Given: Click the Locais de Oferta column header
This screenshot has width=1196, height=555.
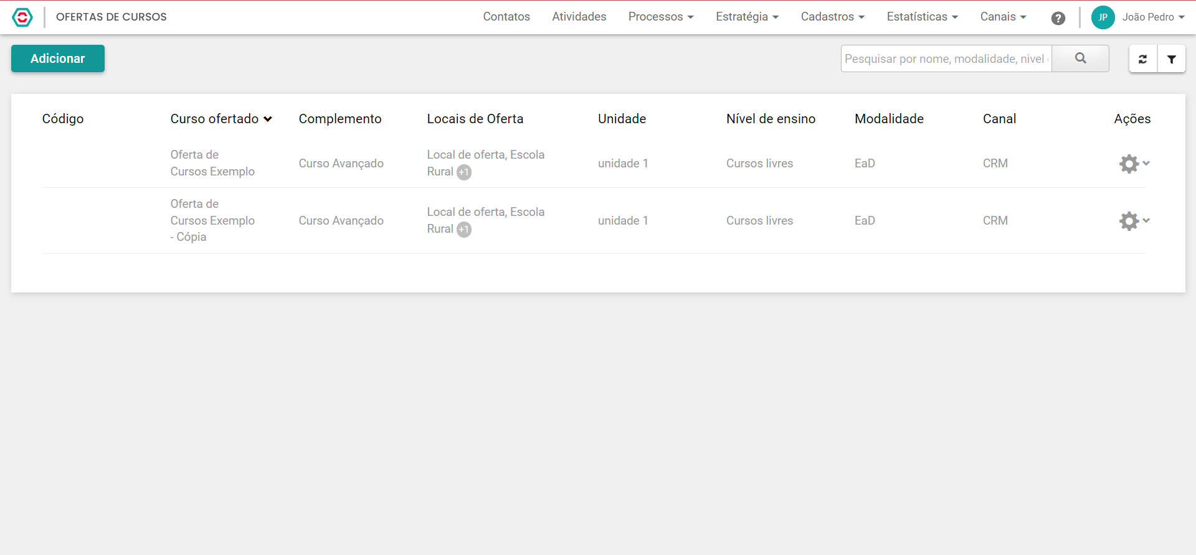Looking at the screenshot, I should point(475,119).
